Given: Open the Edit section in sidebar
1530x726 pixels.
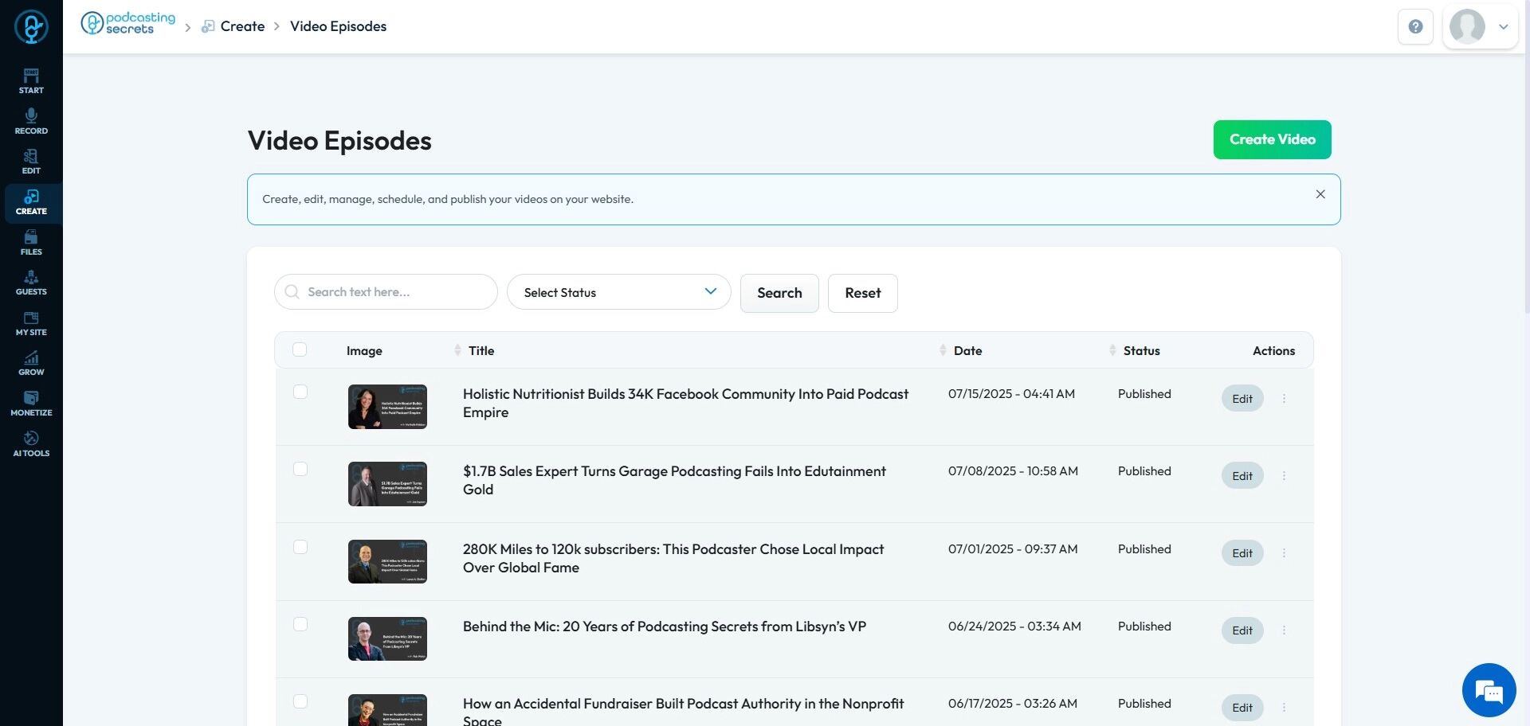Looking at the screenshot, I should [x=31, y=162].
